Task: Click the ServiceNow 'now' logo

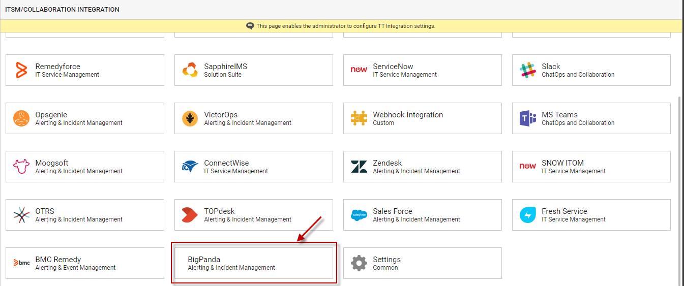Action: [359, 70]
